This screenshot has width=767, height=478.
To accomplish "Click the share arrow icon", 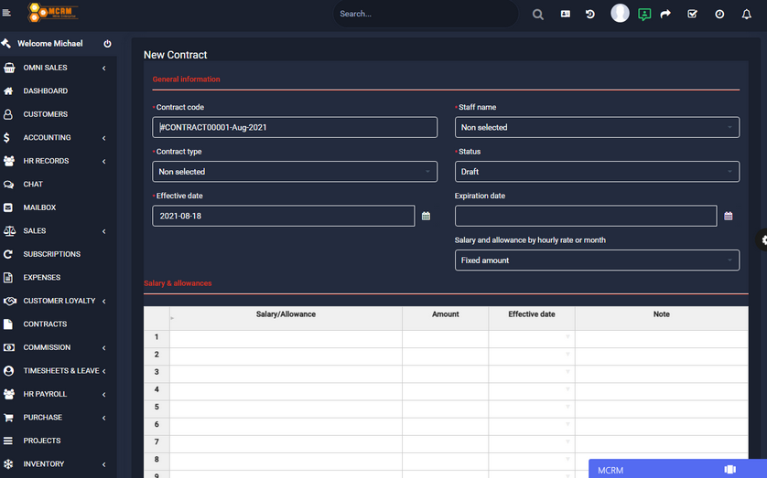I will (x=665, y=14).
